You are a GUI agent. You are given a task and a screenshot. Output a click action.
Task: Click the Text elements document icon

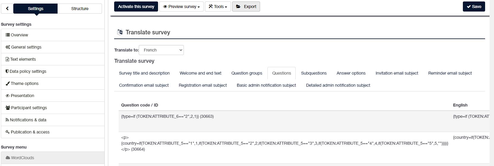point(7,59)
